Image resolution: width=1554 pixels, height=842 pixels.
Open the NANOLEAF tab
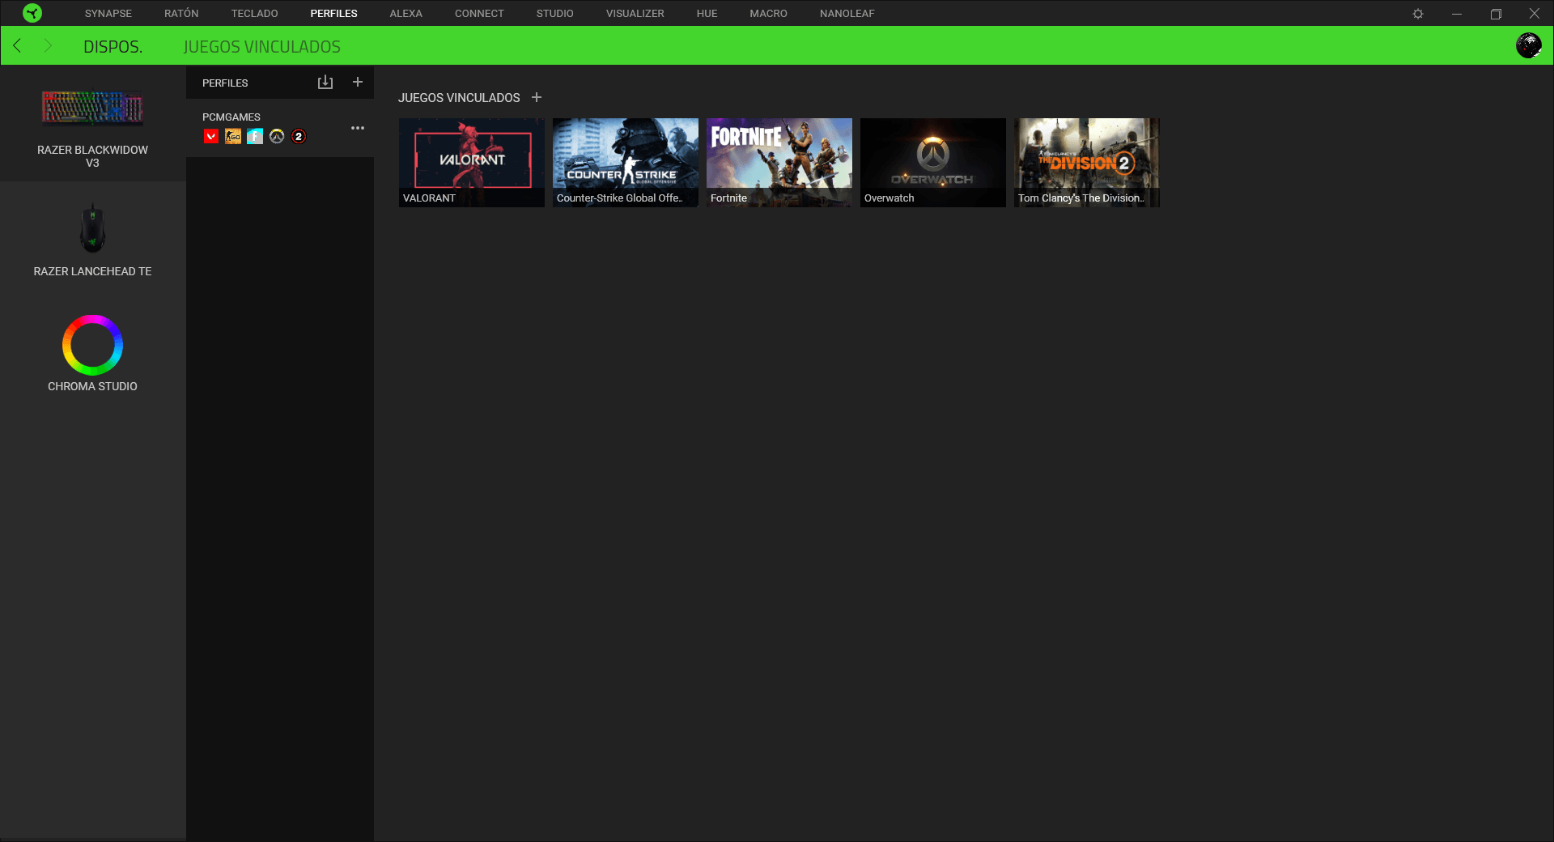tap(847, 14)
